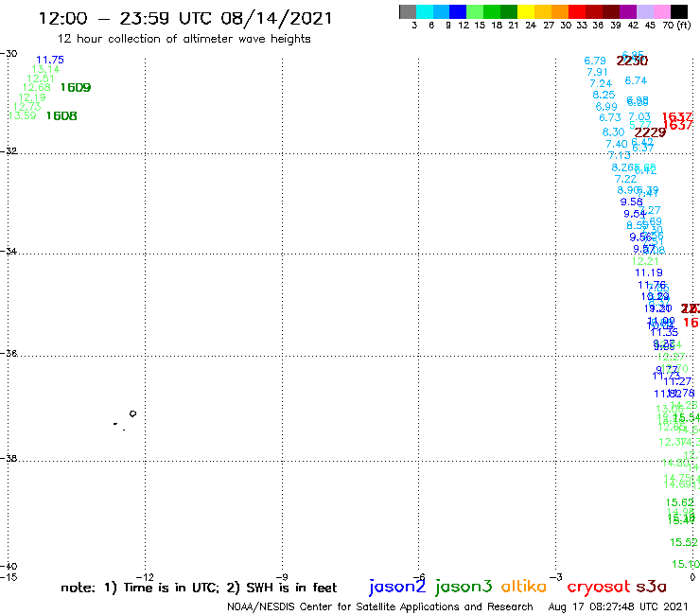Screen dimensions: 700x615
Task: Click the '11.19' wave height value
Action: [x=649, y=272]
